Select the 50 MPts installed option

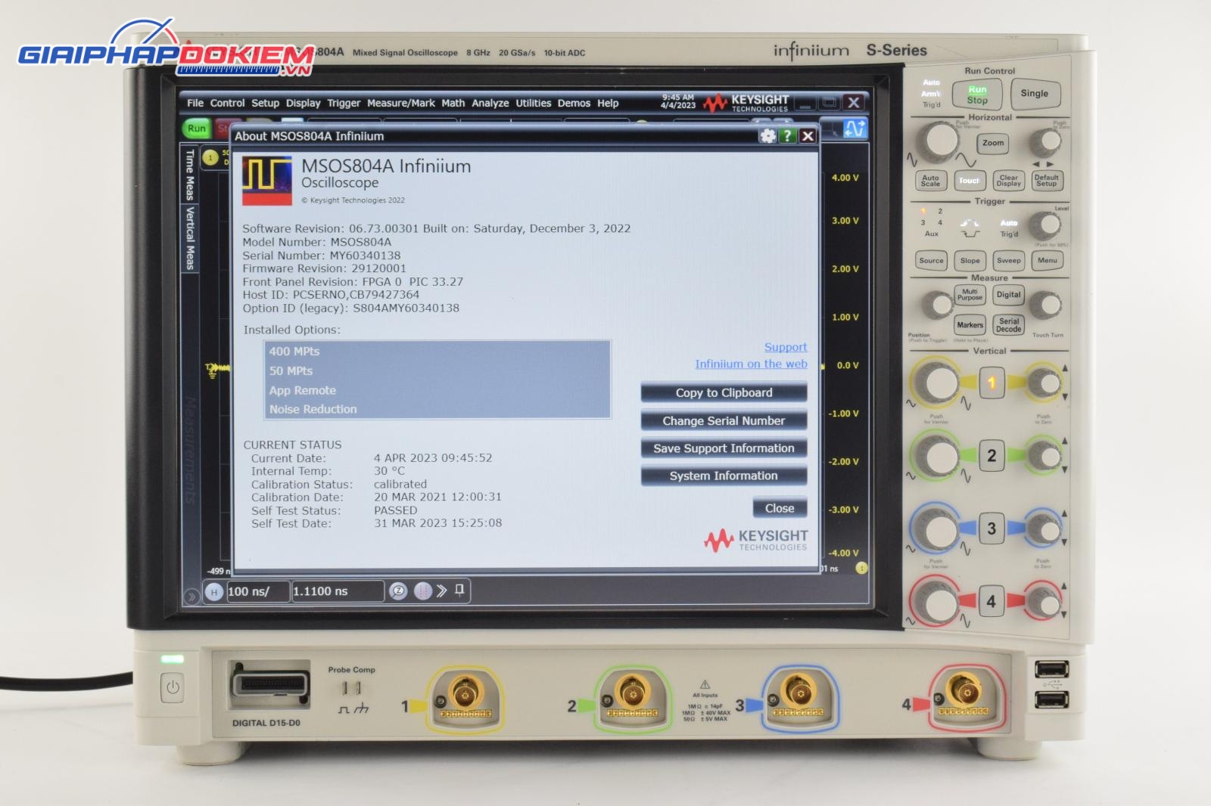point(437,370)
